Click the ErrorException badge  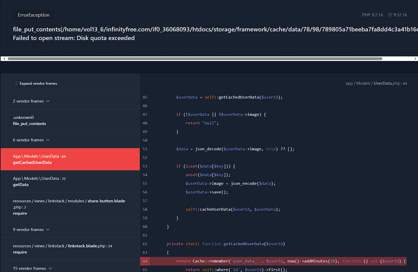click(x=34, y=15)
